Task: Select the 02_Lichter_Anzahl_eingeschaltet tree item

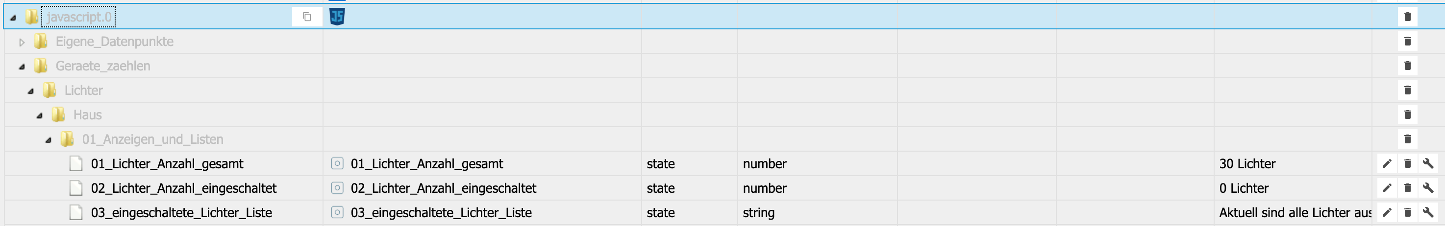Action: click(x=183, y=188)
